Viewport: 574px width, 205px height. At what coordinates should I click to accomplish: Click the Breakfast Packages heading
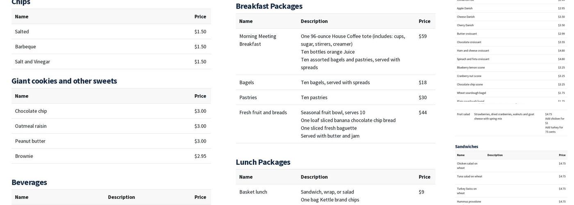(x=269, y=6)
